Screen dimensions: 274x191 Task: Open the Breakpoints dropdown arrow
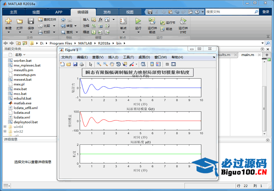[x=123, y=32]
